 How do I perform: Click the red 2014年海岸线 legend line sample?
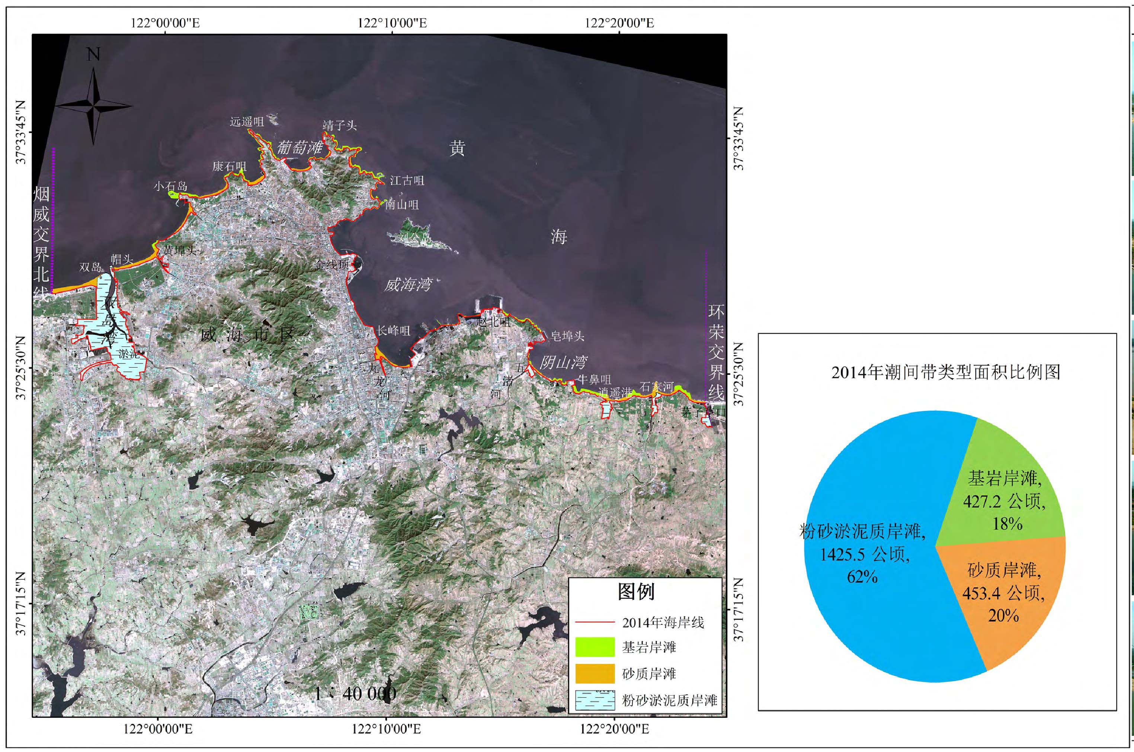coord(595,623)
